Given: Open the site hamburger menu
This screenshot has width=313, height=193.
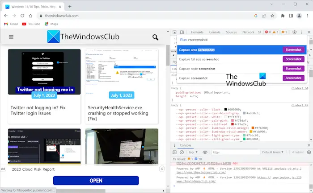Looking at the screenshot, I should (11, 37).
